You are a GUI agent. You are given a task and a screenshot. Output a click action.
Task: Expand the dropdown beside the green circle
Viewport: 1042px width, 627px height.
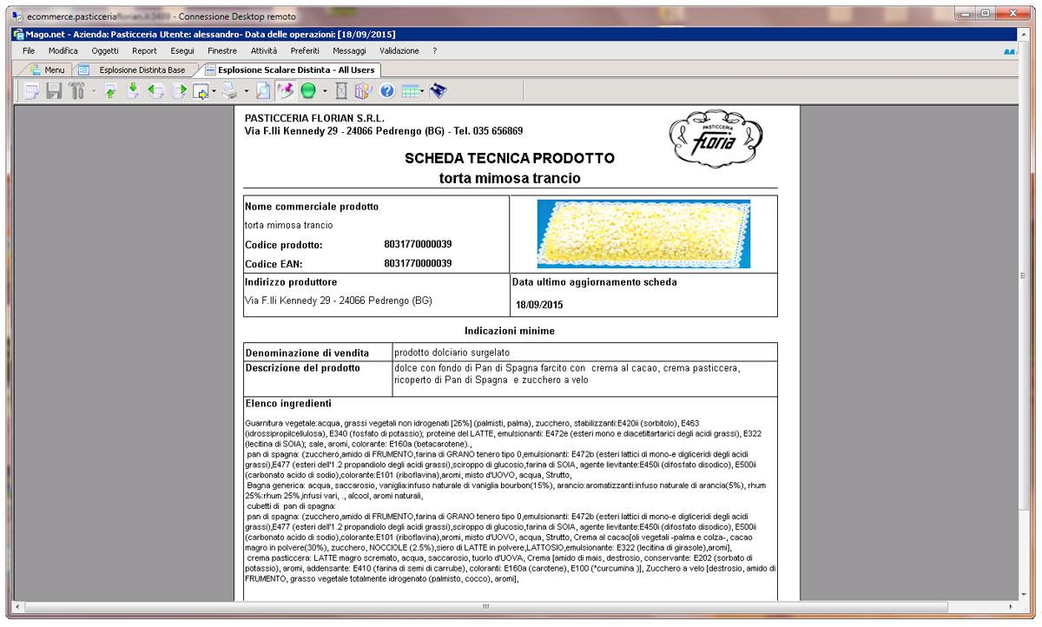point(324,90)
